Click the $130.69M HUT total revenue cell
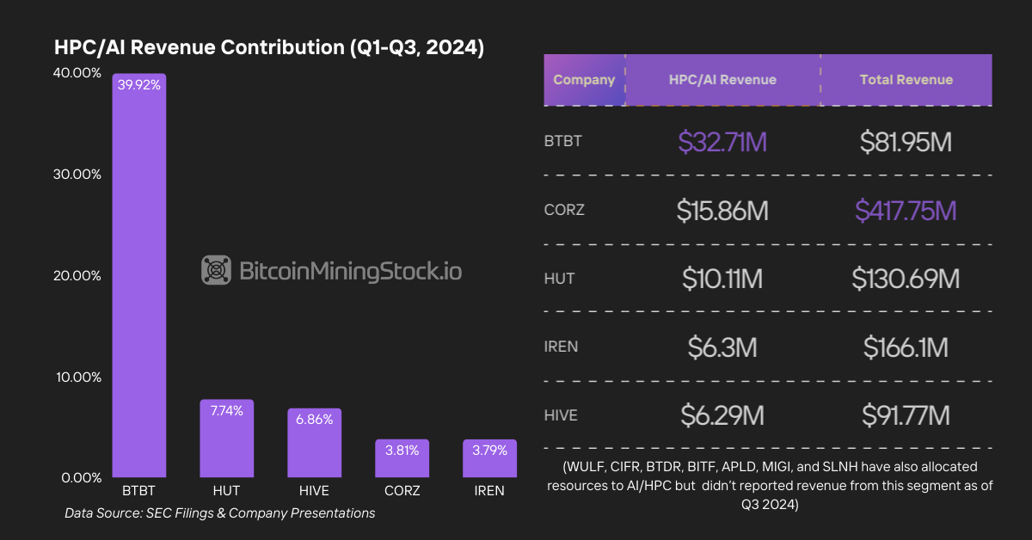 pyautogui.click(x=906, y=279)
